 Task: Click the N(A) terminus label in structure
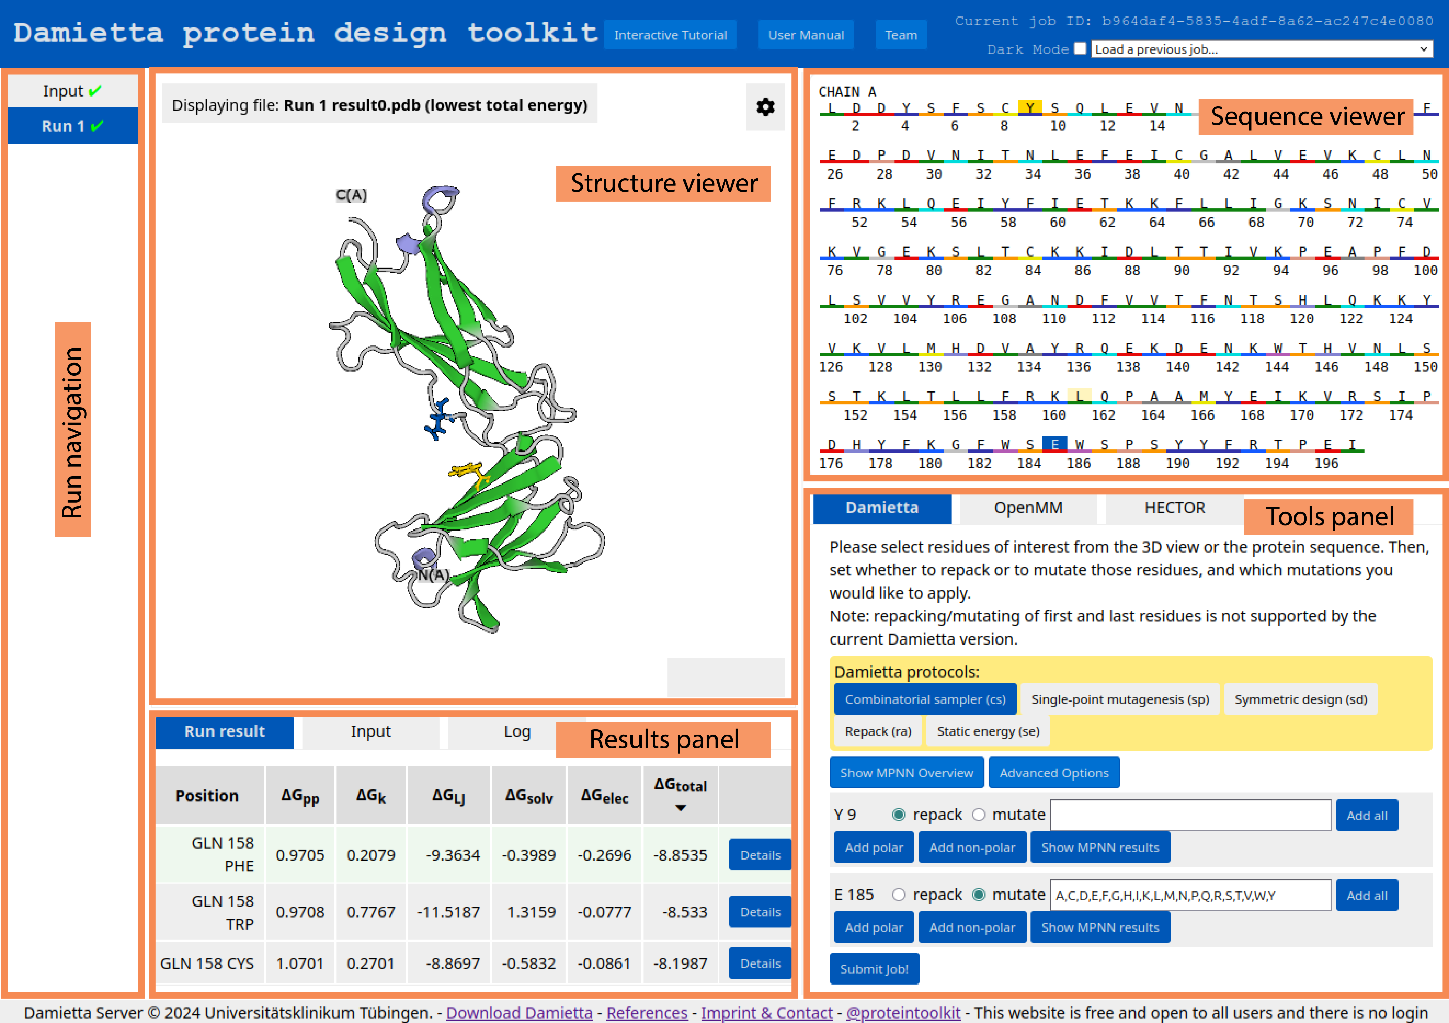pyautogui.click(x=434, y=575)
